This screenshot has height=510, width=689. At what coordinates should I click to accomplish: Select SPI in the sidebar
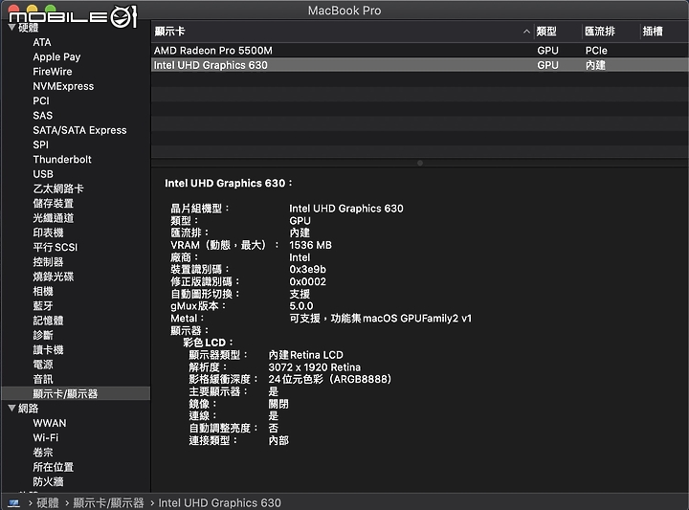[40, 144]
